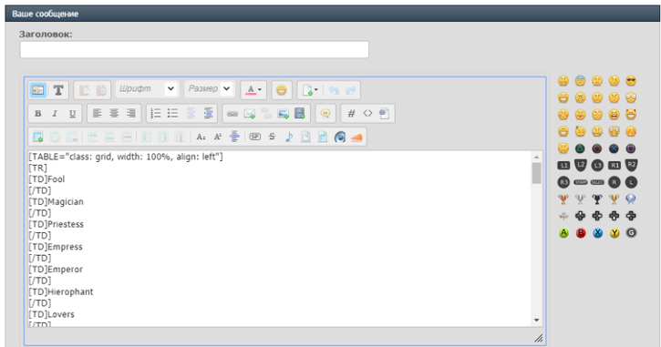Screen dimensions: 661x347
Task: Click the editor scrollbar down arrow
Action: pos(537,320)
